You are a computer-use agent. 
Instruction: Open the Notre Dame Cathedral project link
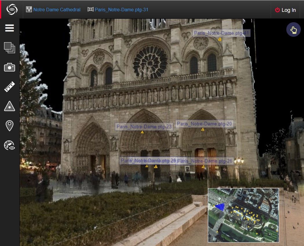coord(57,10)
